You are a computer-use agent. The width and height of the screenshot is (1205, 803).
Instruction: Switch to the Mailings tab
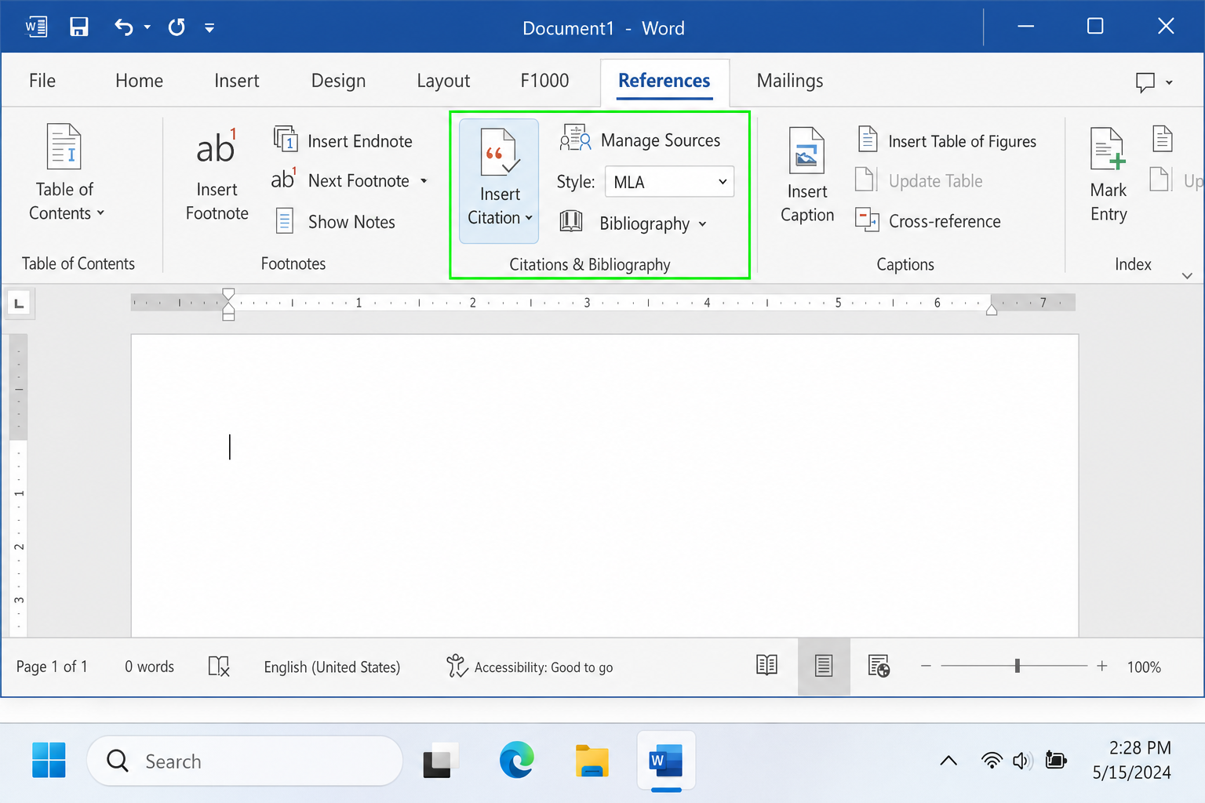click(x=790, y=81)
